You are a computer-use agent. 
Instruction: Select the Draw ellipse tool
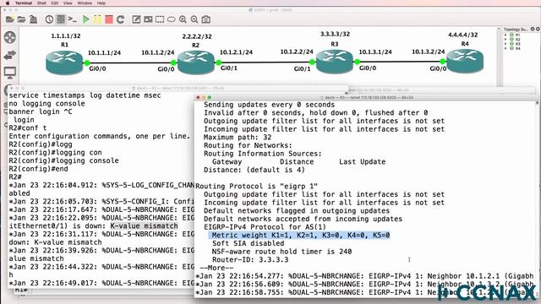point(171,19)
